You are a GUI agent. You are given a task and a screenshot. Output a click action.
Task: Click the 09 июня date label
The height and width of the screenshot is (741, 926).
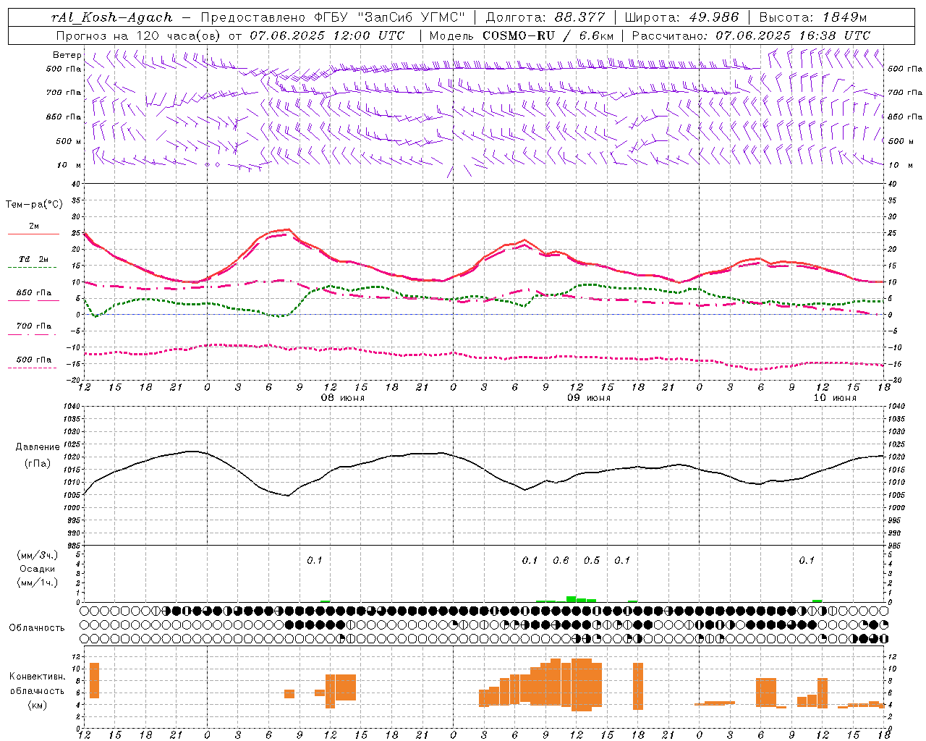pos(589,398)
